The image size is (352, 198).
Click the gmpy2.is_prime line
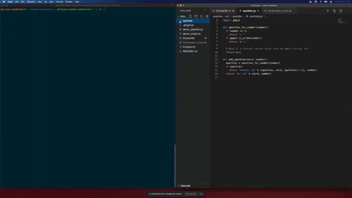tap(244, 38)
